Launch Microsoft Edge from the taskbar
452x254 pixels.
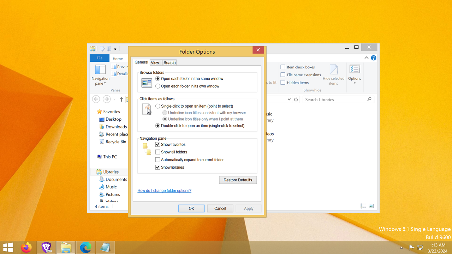click(x=86, y=247)
